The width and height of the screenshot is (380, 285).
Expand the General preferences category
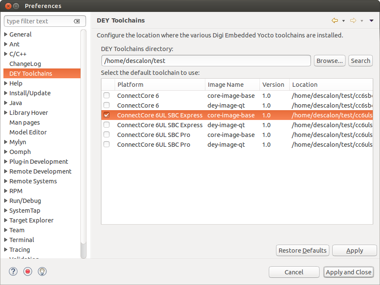6,34
